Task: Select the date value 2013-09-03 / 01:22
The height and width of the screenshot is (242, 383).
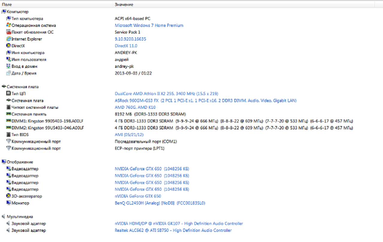Action: coord(133,73)
